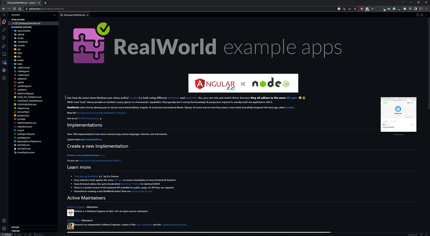This screenshot has height=236, width=430.
Task: Click the GitHub remote indicator in status bar
Action: point(6,234)
